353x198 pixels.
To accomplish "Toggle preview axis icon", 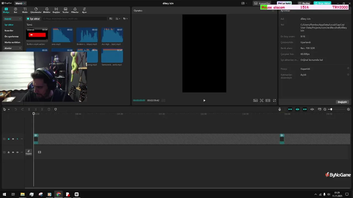I will click(312, 109).
